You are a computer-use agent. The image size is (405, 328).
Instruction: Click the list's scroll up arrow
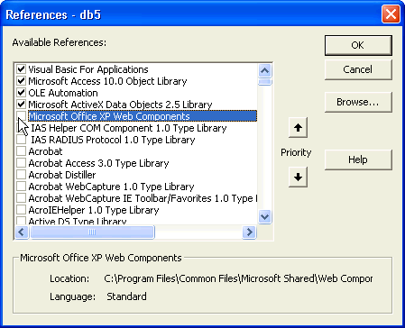(264, 70)
